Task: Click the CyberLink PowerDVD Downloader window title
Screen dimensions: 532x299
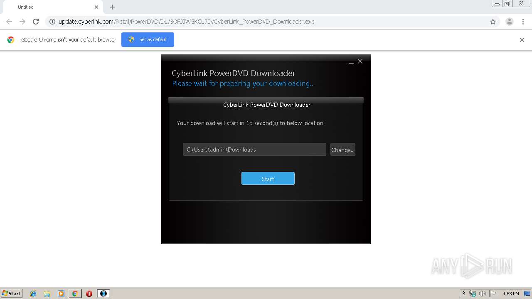Action: 233,73
